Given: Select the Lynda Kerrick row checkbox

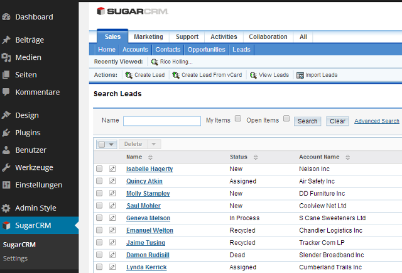Looking at the screenshot, I should (x=99, y=267).
